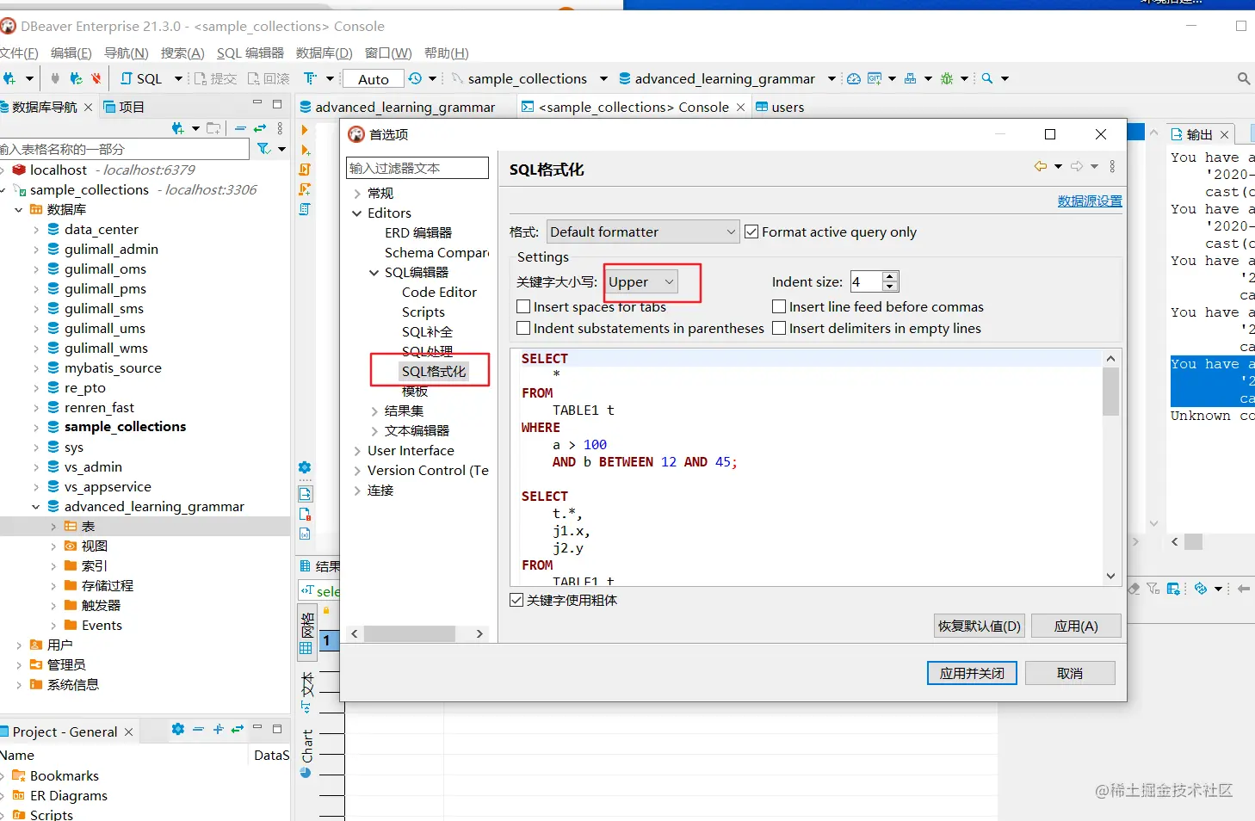The width and height of the screenshot is (1255, 821).
Task: Click the green bug debug icon
Action: [947, 78]
